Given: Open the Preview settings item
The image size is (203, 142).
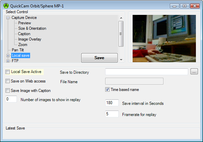Looking at the screenshot, I should [x=25, y=23].
